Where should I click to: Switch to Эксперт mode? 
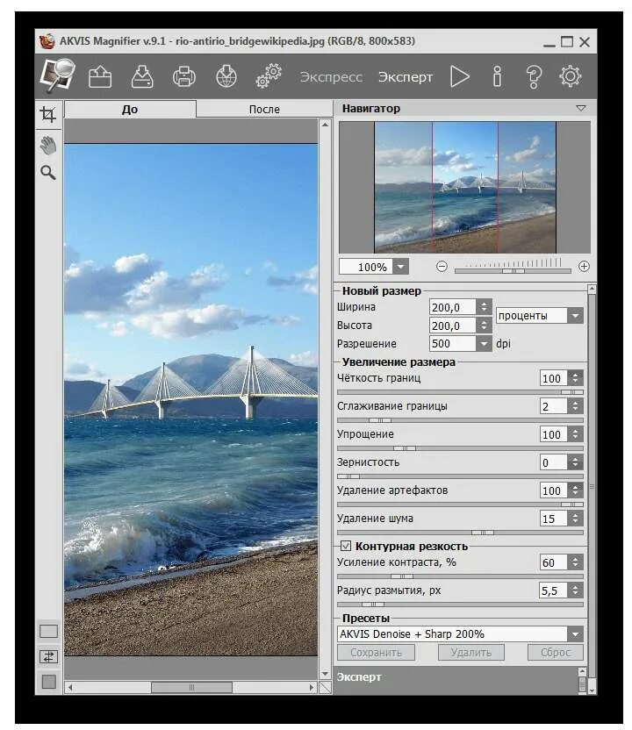coord(406,77)
